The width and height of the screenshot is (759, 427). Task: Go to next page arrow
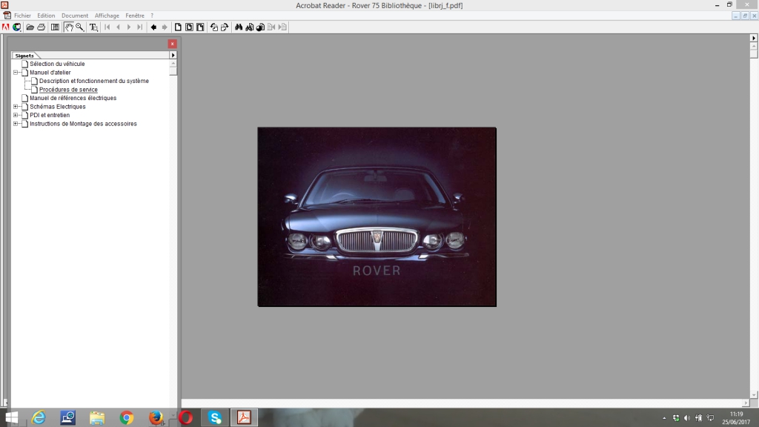[x=129, y=27]
